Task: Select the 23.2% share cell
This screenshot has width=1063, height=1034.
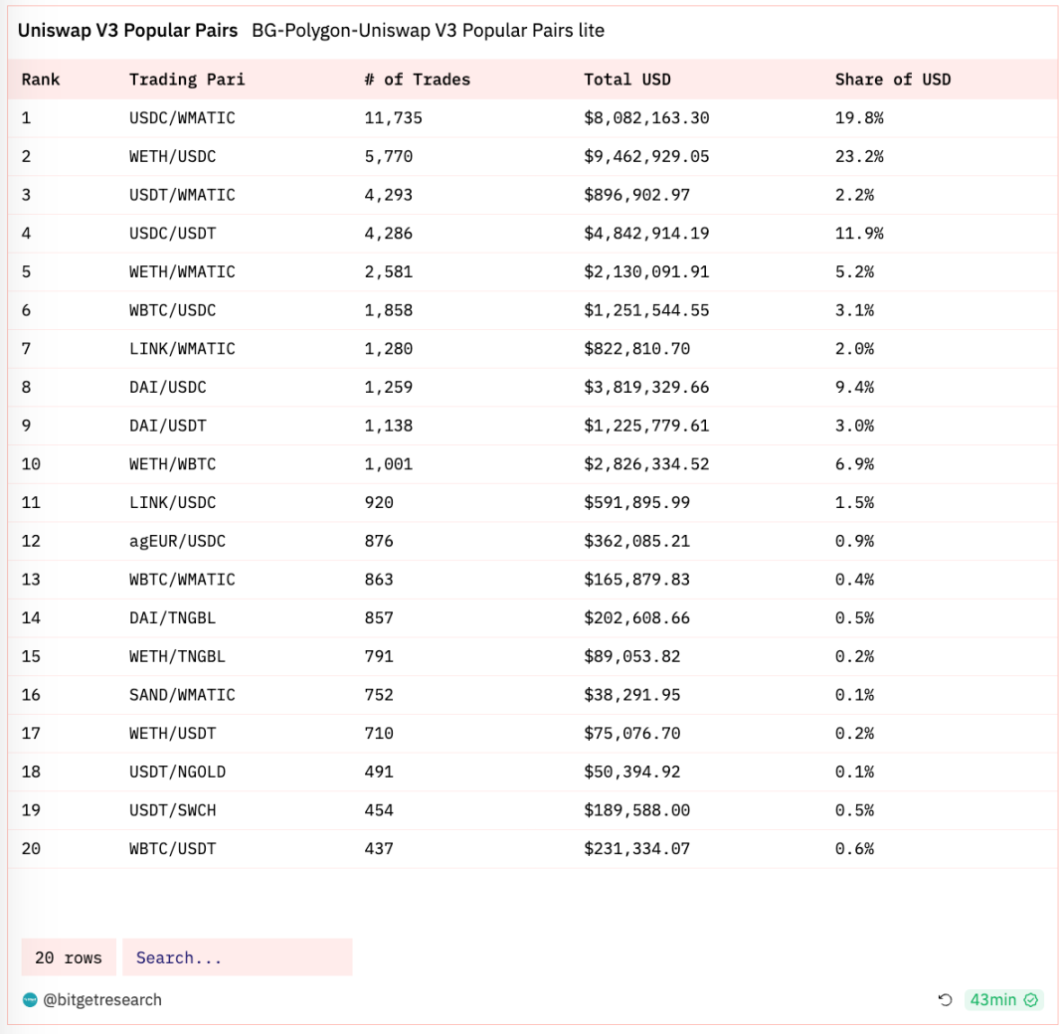Action: 859,157
